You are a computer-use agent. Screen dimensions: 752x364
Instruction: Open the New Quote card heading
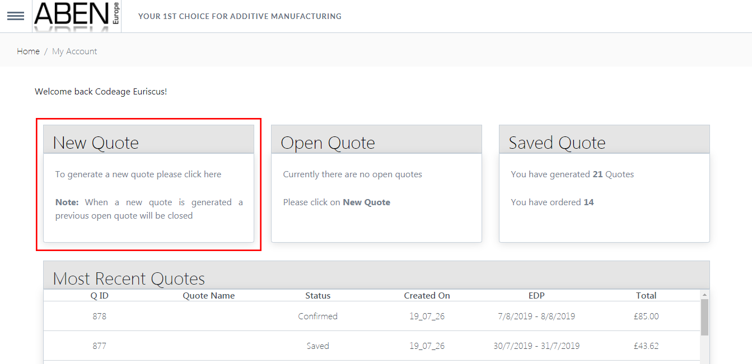(96, 143)
